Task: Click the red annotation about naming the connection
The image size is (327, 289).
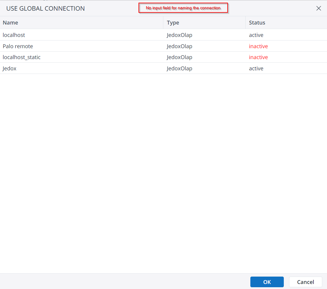Action: click(183, 8)
